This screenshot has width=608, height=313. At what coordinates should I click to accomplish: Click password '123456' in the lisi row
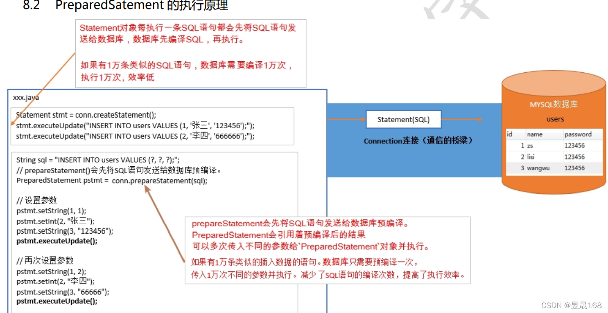click(x=574, y=157)
